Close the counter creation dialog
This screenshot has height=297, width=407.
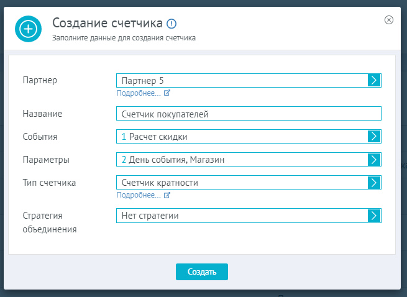coord(388,20)
